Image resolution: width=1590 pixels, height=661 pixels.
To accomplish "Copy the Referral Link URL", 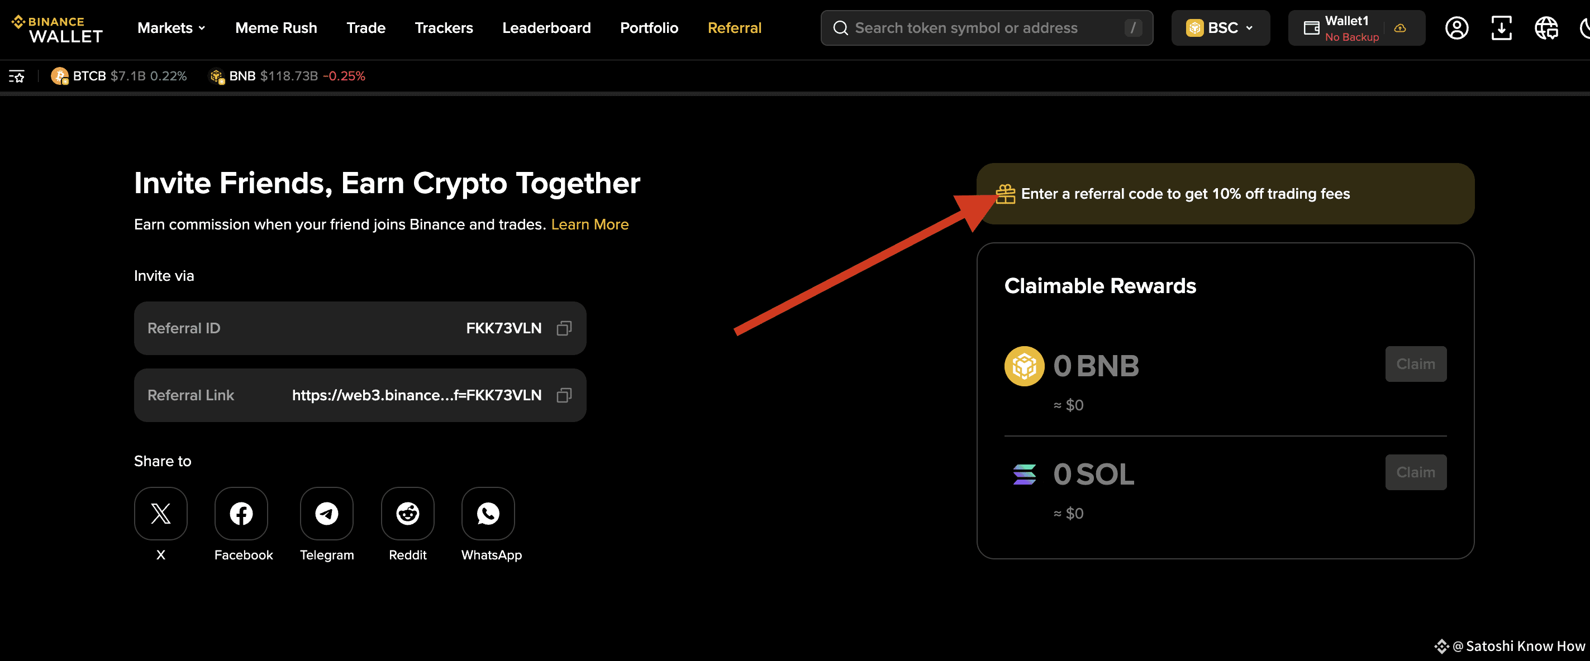I will 564,395.
